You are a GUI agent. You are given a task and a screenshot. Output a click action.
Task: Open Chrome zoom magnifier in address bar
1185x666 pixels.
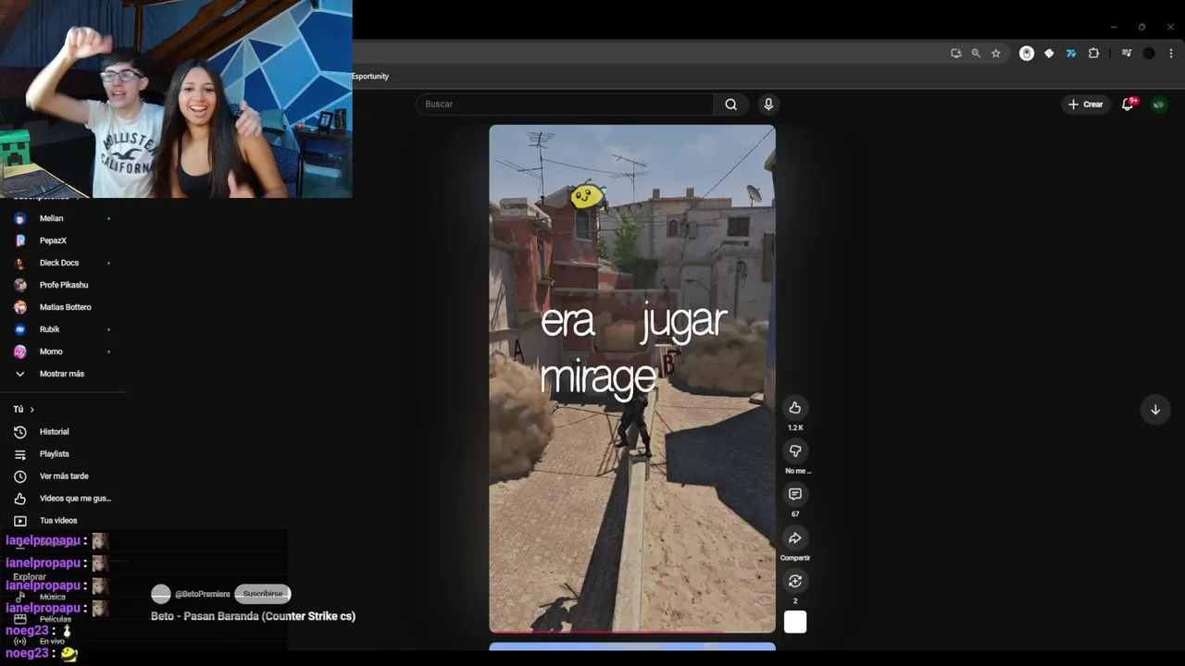coord(976,54)
